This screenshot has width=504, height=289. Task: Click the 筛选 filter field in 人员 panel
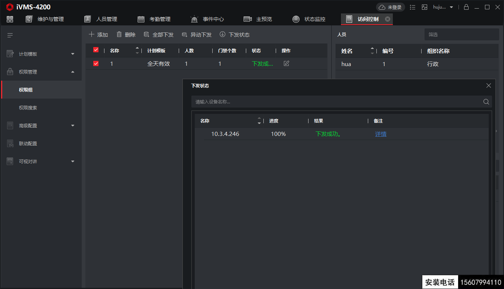[x=461, y=34]
